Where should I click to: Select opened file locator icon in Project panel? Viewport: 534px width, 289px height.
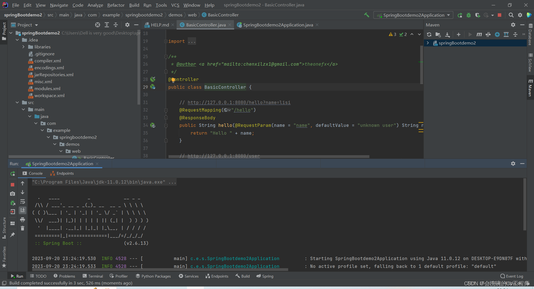(x=98, y=25)
